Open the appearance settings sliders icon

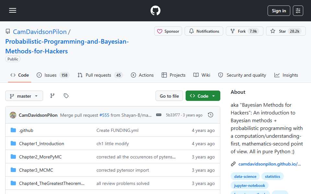coord(298,11)
